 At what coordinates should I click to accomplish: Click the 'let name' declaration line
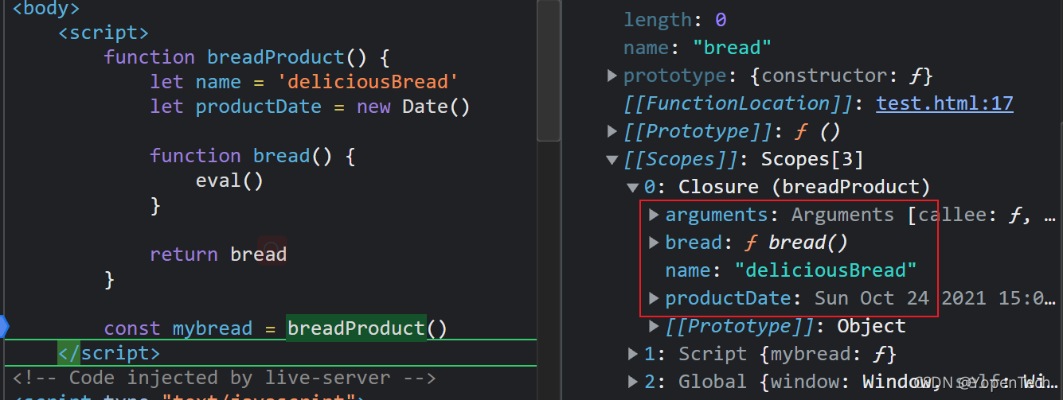click(x=304, y=82)
